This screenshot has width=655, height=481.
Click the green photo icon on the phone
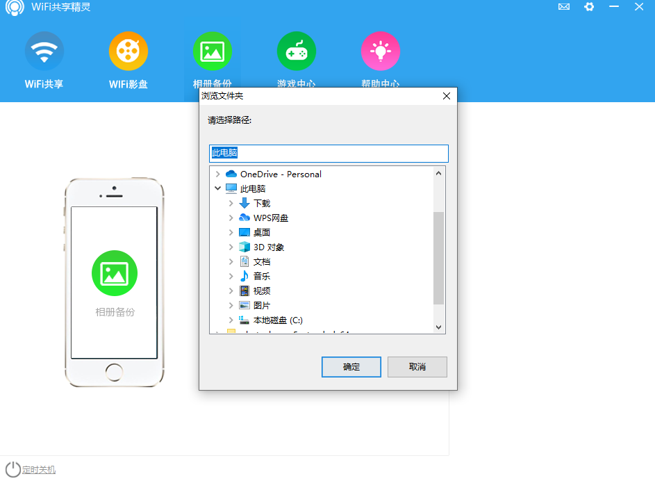(115, 273)
